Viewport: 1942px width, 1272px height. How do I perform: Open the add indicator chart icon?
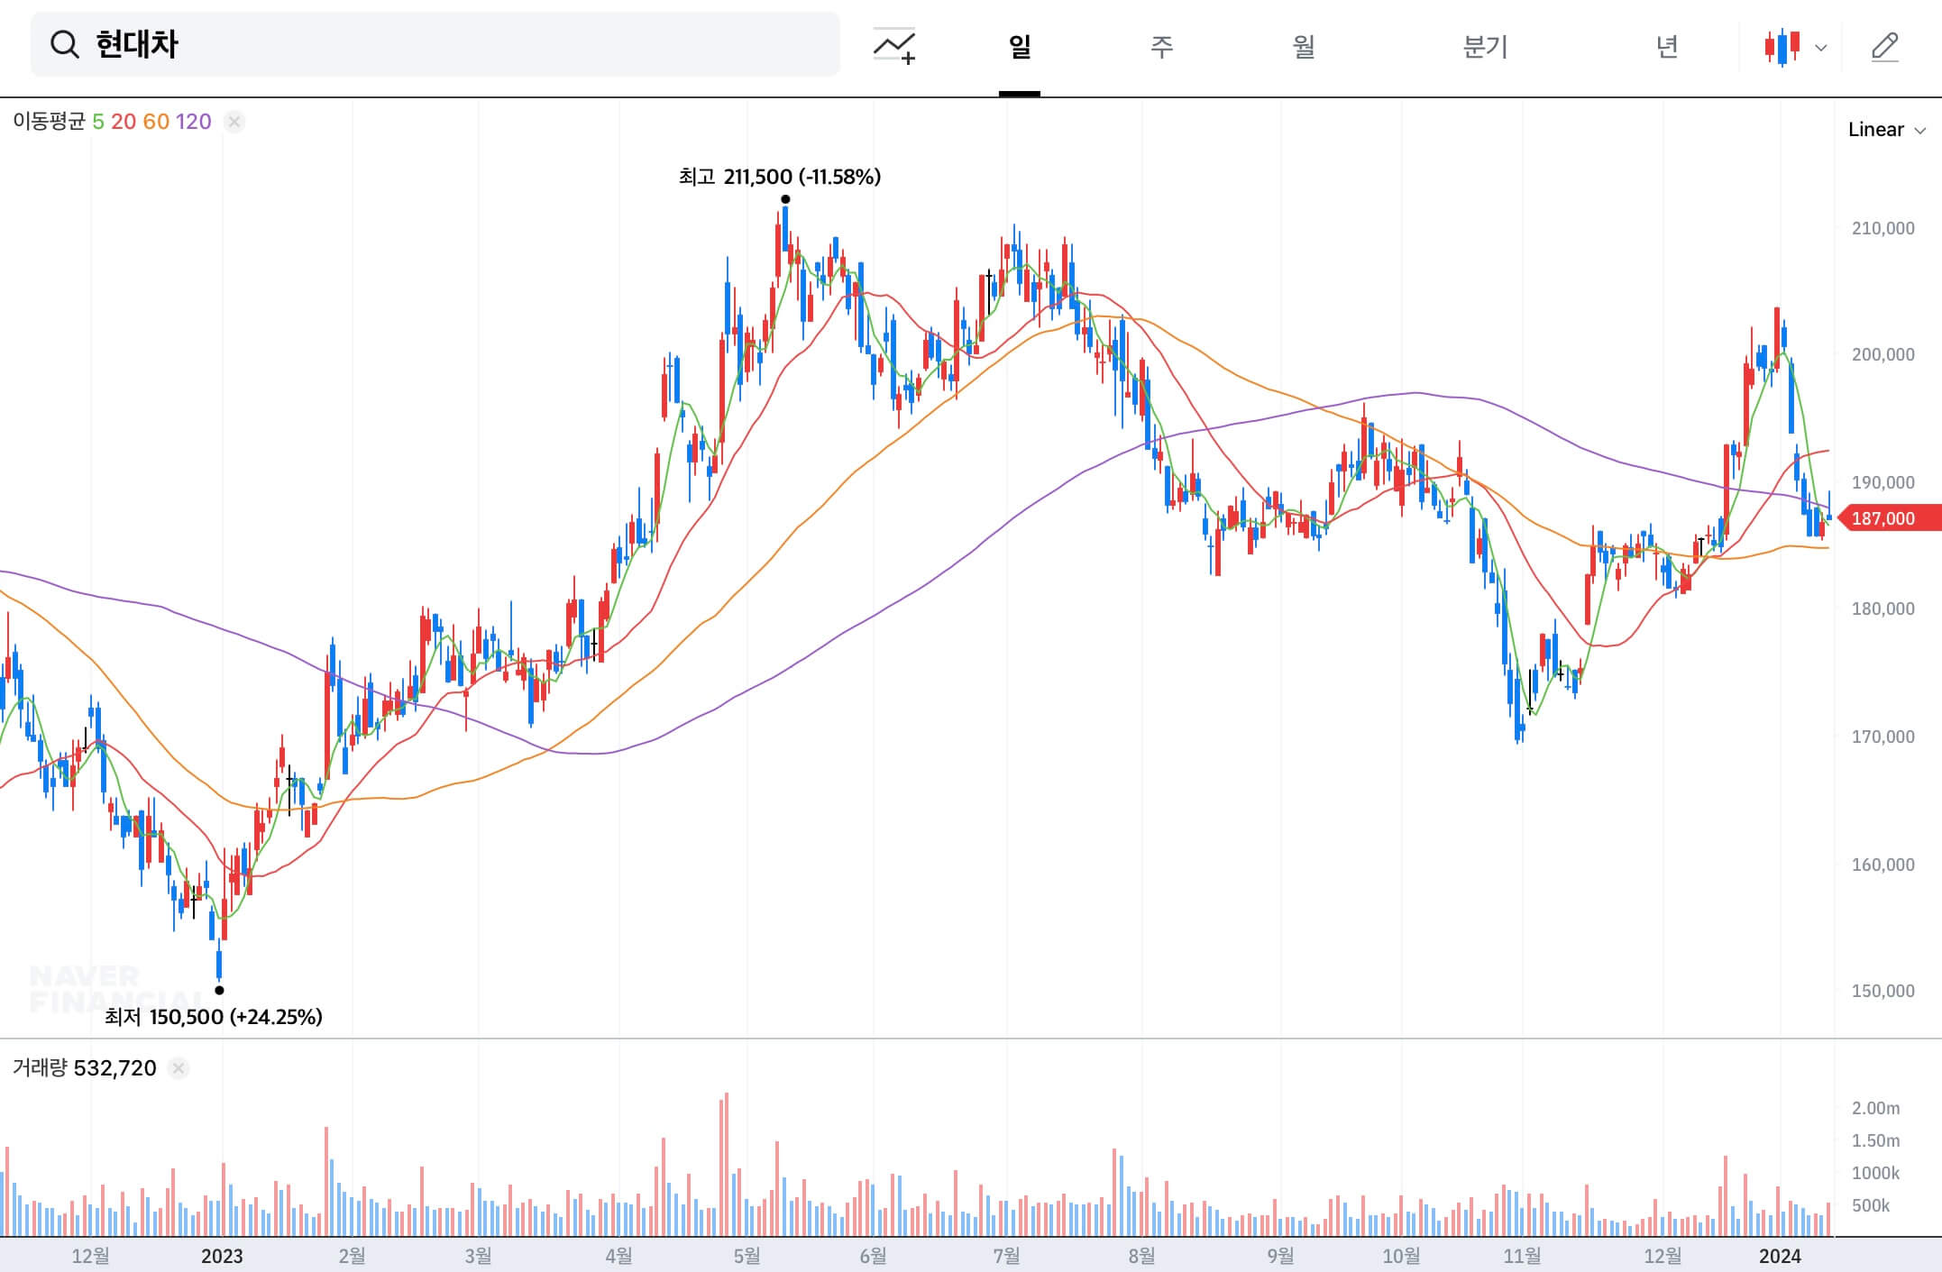(894, 46)
